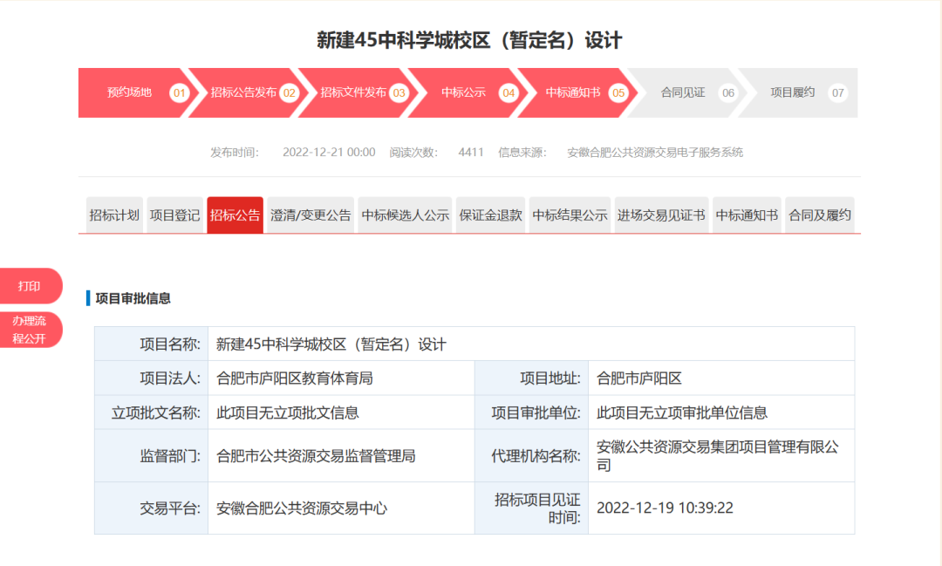Click the project name cell in the table
Viewport: 942px width, 566px height.
click(531, 344)
